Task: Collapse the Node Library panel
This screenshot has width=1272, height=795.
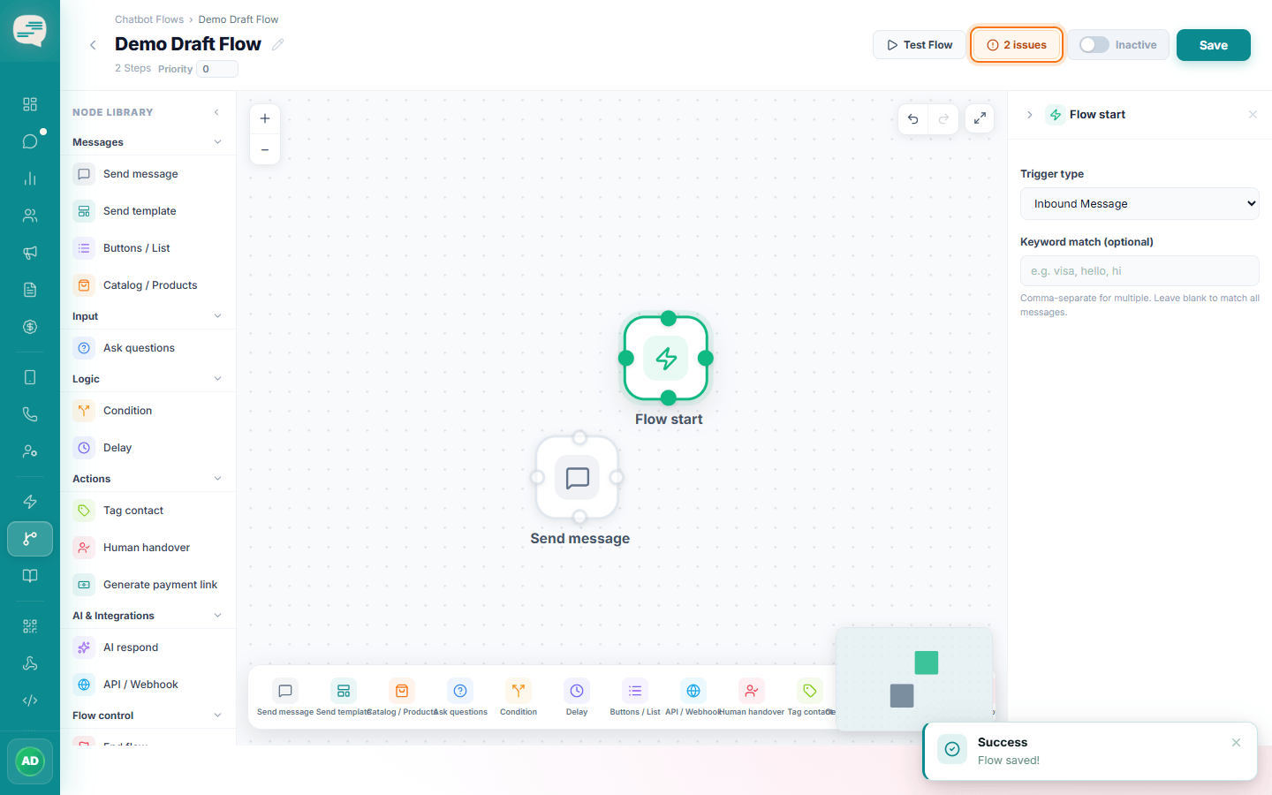Action: 216,112
